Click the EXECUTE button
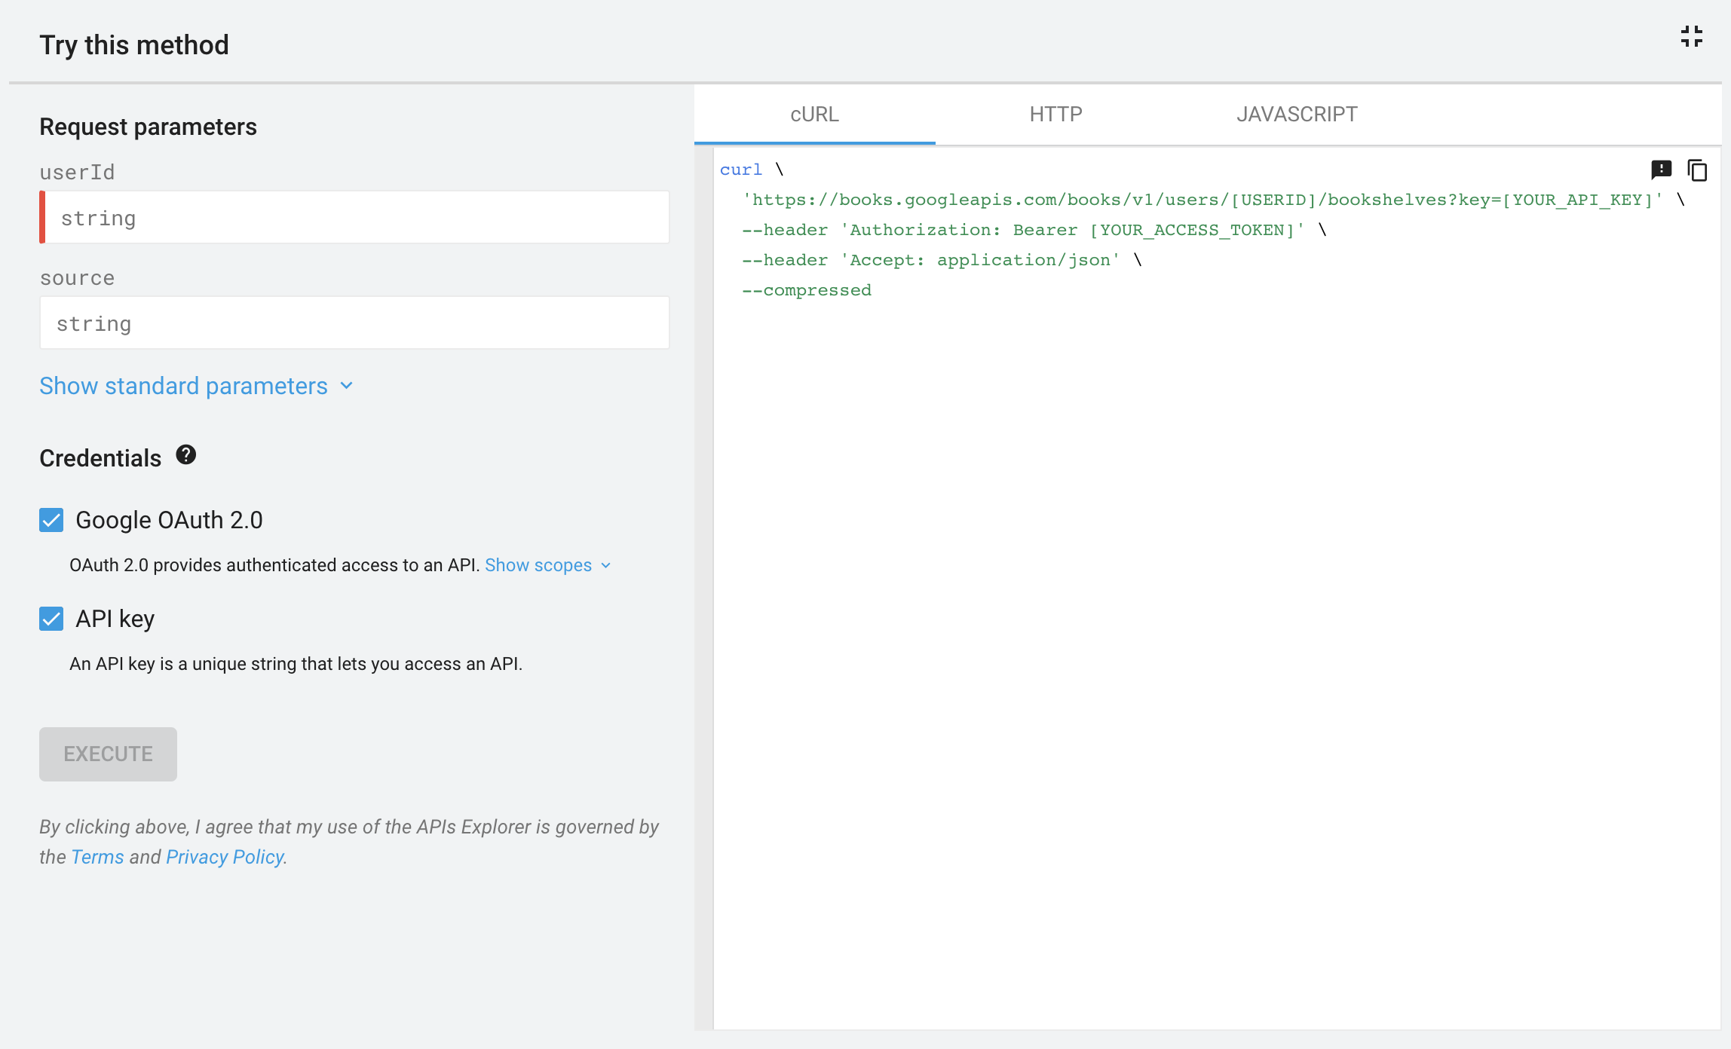 [x=108, y=753]
